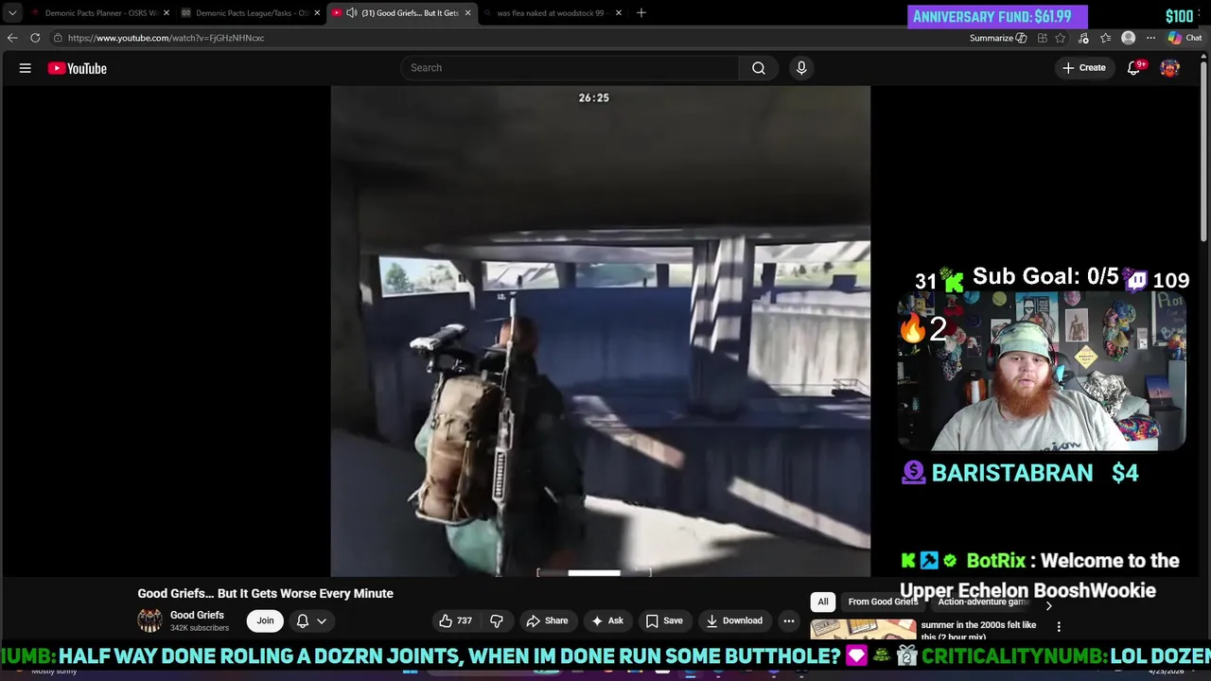Start voice search with the microphone icon
This screenshot has height=681, width=1211.
[801, 68]
